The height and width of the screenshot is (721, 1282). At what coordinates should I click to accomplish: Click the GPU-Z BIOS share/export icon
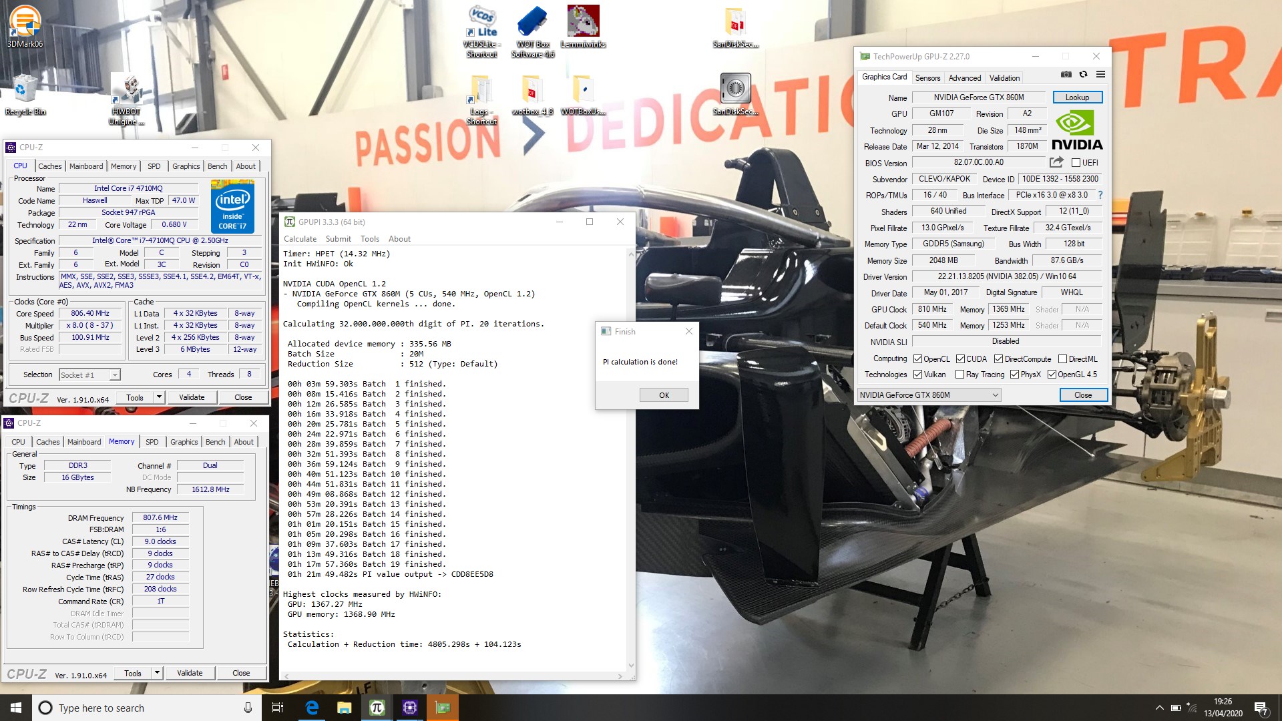point(1056,162)
